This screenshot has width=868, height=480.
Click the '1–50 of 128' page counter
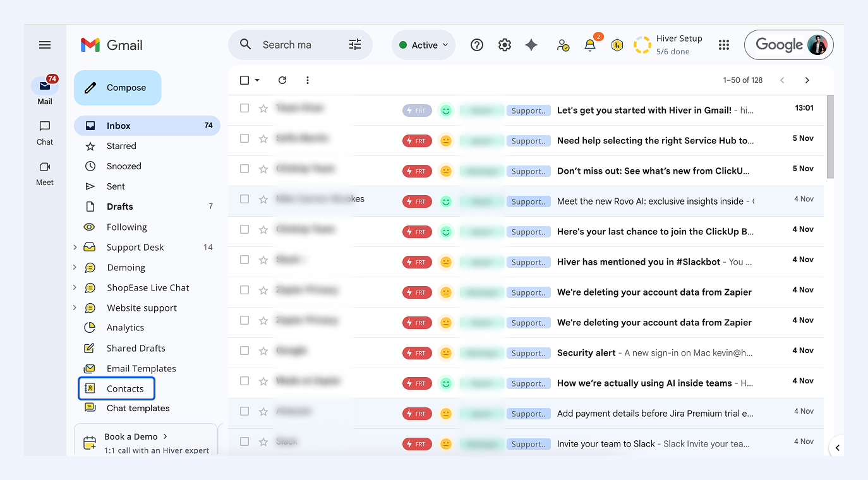[x=743, y=80]
